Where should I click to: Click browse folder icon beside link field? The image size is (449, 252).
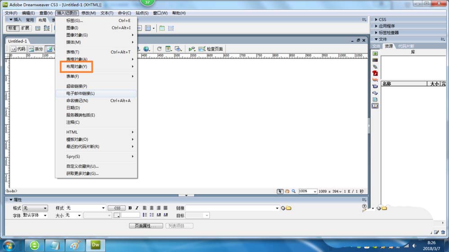[x=289, y=208]
